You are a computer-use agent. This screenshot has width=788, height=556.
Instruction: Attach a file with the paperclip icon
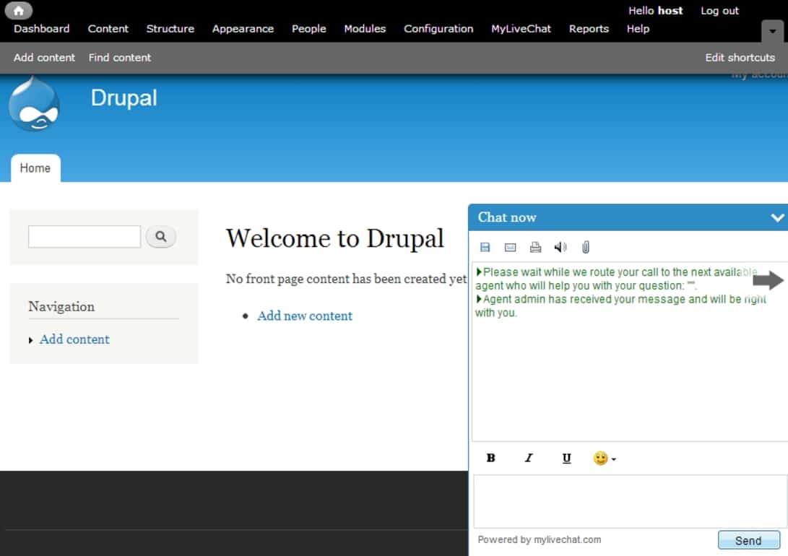(586, 247)
